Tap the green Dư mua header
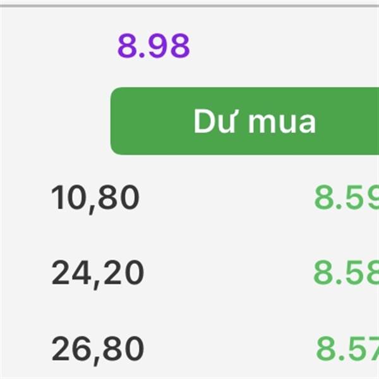The height and width of the screenshot is (379, 379). click(x=244, y=121)
